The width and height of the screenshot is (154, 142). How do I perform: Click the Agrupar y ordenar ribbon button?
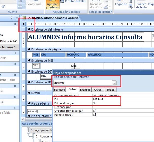[x=52, y=5]
